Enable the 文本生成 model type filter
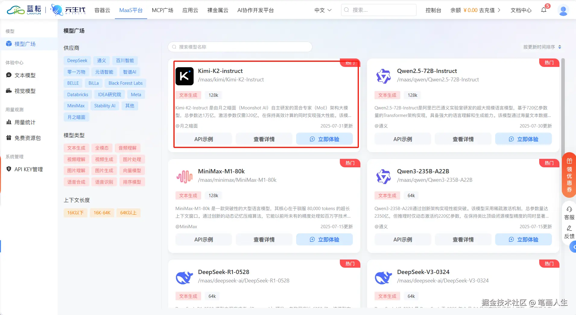Viewport: 576px width, 315px height. (x=76, y=148)
